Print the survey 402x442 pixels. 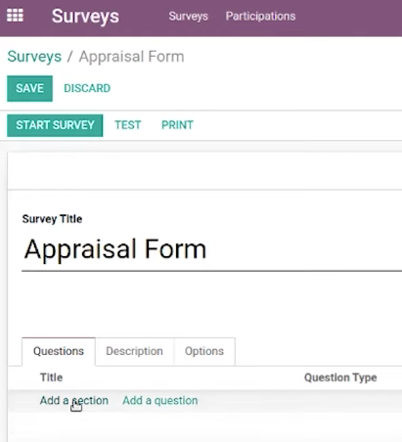coord(177,125)
